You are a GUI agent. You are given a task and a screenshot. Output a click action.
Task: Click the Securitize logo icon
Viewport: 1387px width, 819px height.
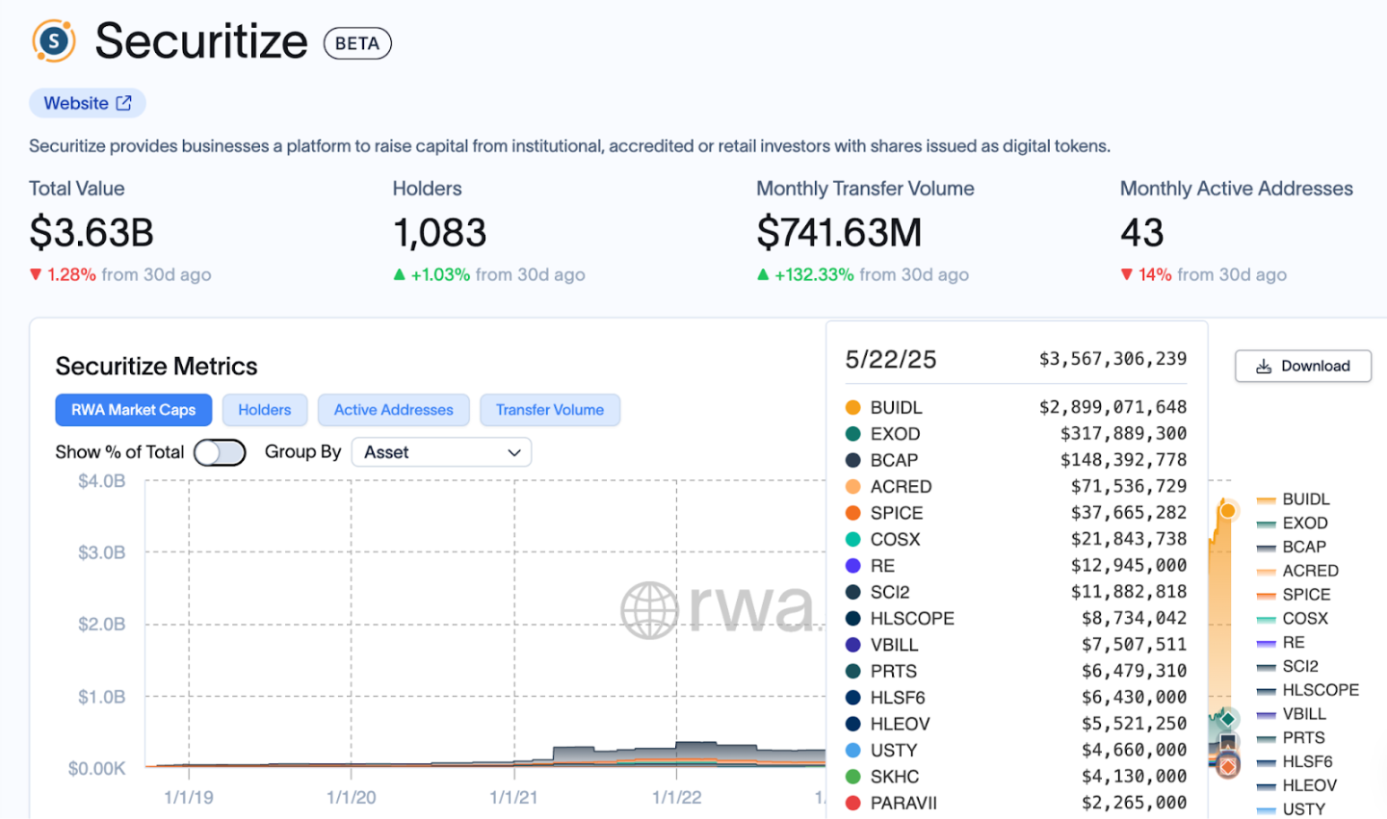point(54,41)
